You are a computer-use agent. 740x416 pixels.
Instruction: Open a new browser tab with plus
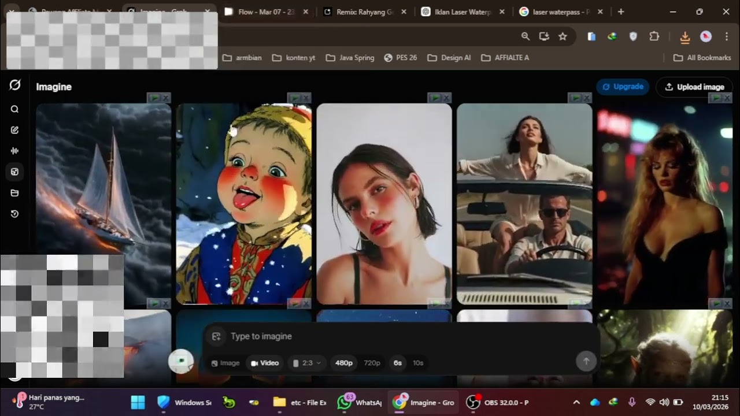(621, 12)
